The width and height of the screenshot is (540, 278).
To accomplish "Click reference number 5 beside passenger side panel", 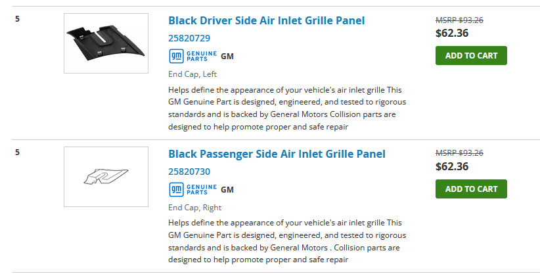I will pyautogui.click(x=17, y=152).
